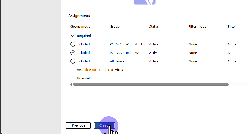247x134 pixels.
Task: Click Active status for PG-AllAutoPilot-d-V1
Action: (x=154, y=44)
